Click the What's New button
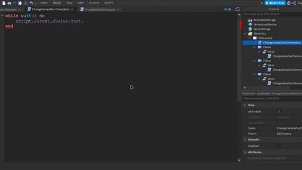The height and width of the screenshot is (170, 302). (275, 3)
